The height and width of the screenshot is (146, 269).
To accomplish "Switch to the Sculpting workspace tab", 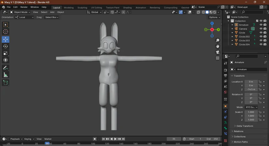I will click(82, 7).
